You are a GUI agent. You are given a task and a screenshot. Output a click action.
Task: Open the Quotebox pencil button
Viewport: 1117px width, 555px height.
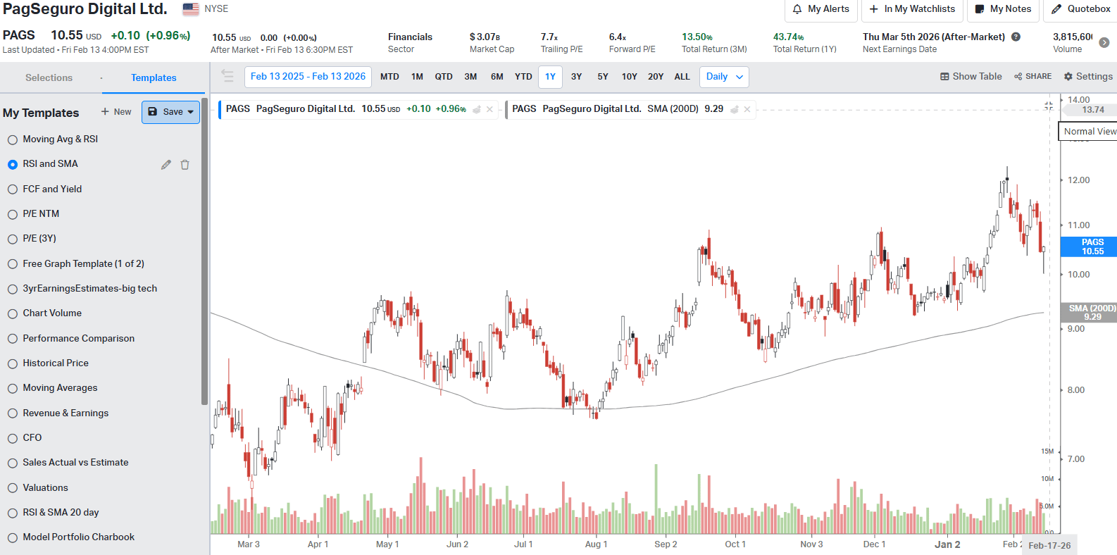(x=1080, y=9)
